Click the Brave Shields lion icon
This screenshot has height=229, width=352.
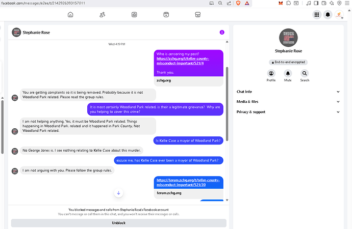tap(238, 3)
